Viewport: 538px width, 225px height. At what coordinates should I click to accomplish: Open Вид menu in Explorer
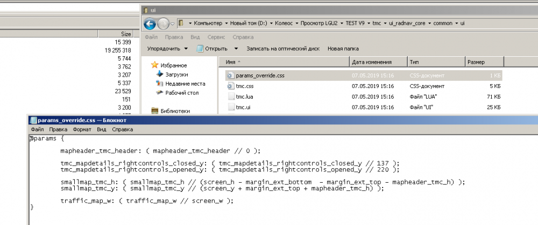click(195, 37)
